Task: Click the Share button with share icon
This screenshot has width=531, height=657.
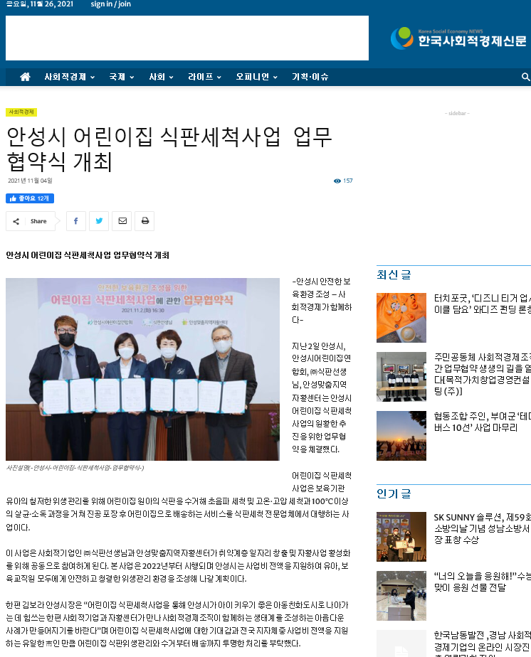Action: 31,221
